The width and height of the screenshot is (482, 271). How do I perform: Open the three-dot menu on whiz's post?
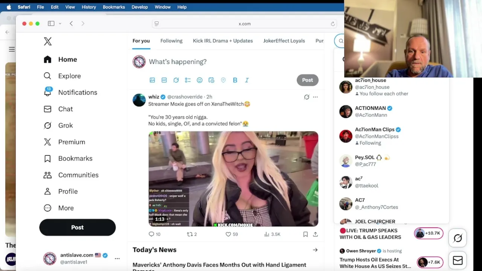pyautogui.click(x=315, y=97)
